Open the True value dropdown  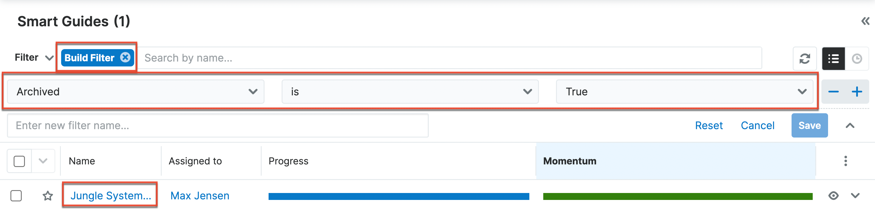pos(684,92)
